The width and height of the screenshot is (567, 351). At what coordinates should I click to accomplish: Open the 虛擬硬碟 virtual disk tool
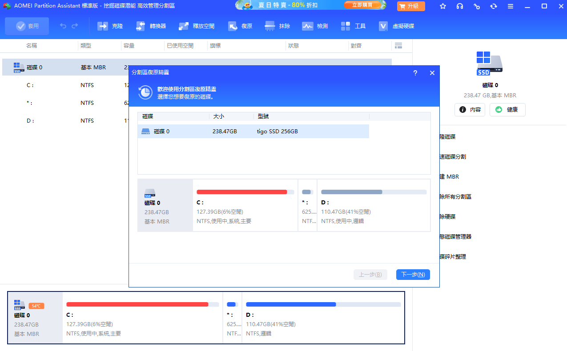[x=396, y=26]
